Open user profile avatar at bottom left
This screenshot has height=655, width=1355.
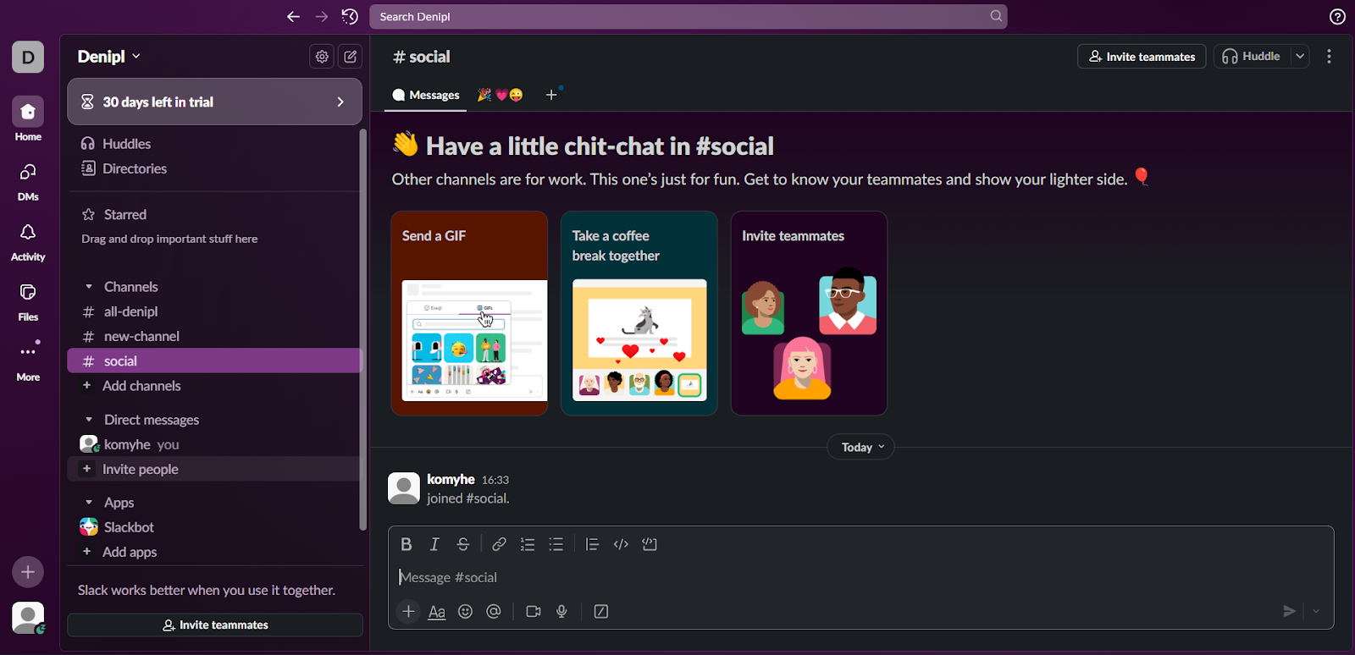[x=28, y=618]
